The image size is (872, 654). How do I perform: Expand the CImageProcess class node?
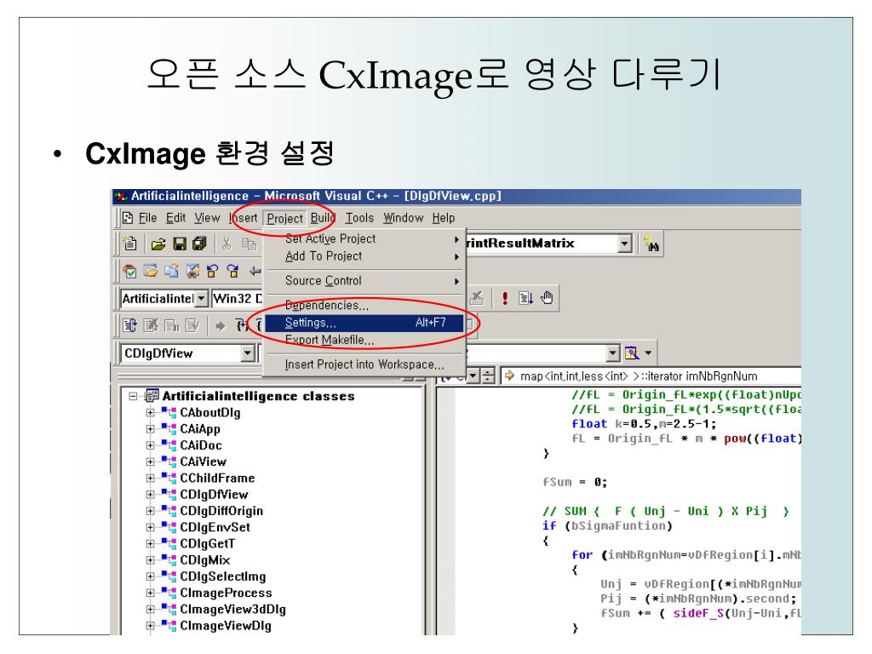coord(150,593)
